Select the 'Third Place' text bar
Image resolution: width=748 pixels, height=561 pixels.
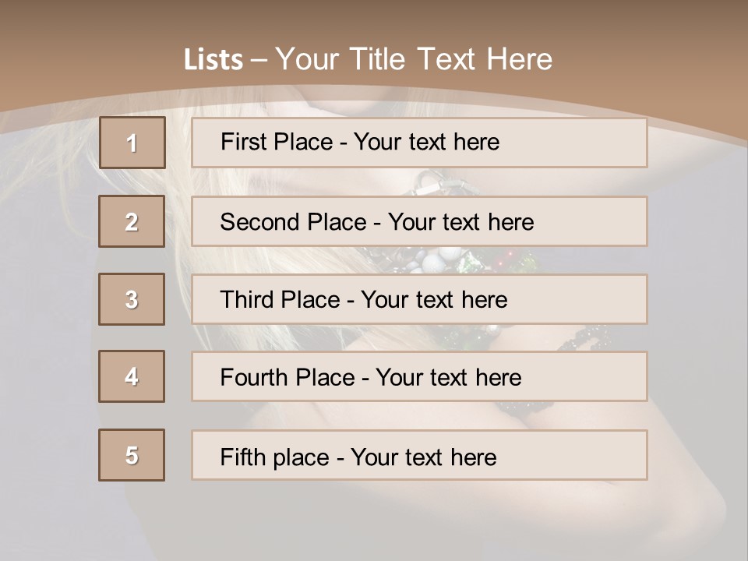(419, 299)
